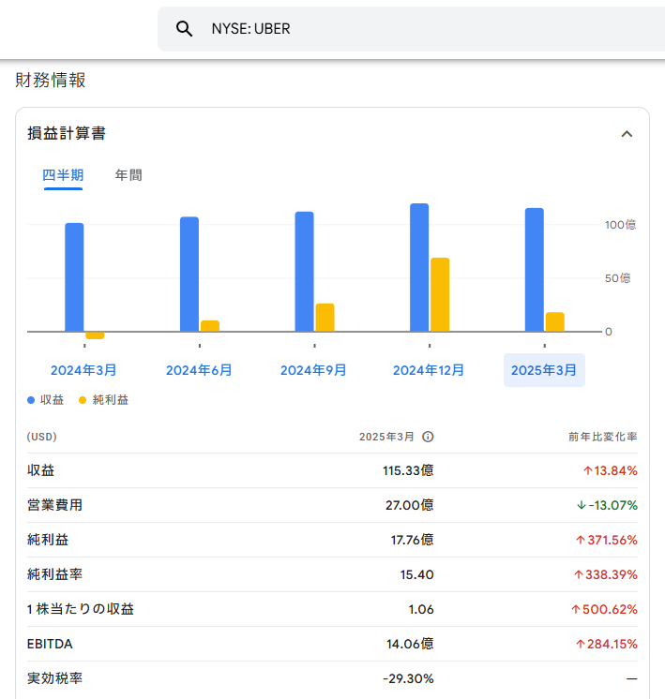Click the 100億 axis label
665x699 pixels.
coord(620,225)
